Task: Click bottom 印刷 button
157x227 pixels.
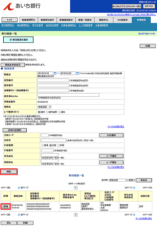Action: click(x=25, y=223)
